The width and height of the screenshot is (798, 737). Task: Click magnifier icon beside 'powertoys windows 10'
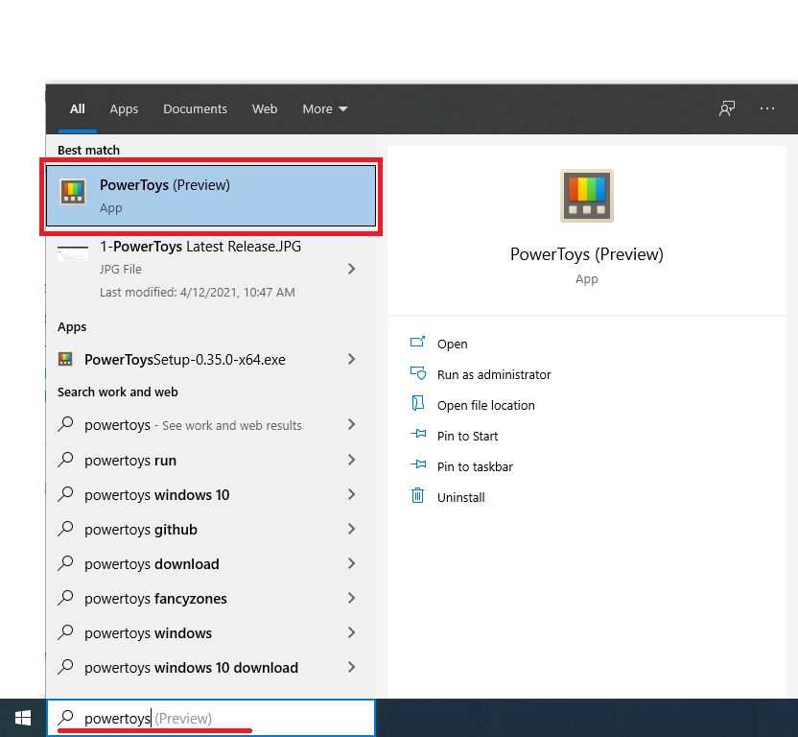click(65, 494)
